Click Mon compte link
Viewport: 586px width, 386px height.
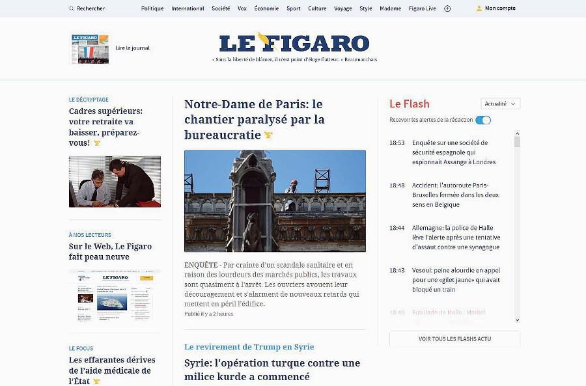click(500, 8)
